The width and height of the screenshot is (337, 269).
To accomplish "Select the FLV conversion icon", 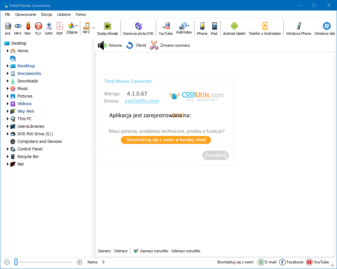I will click(38, 29).
